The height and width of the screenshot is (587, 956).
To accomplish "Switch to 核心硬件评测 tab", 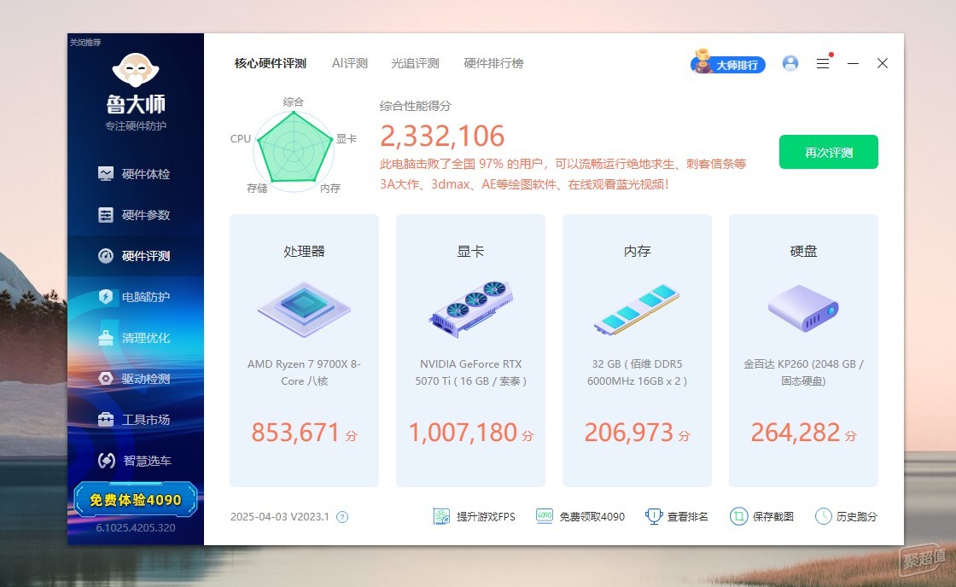I will coord(270,63).
